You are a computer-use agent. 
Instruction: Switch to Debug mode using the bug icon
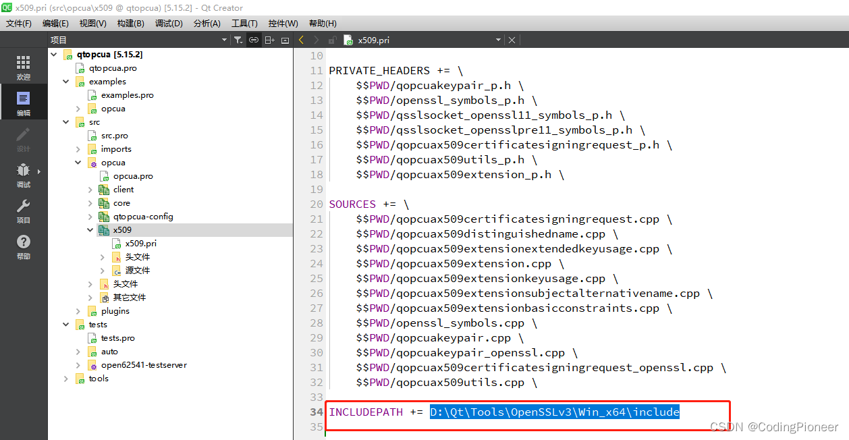(x=23, y=169)
